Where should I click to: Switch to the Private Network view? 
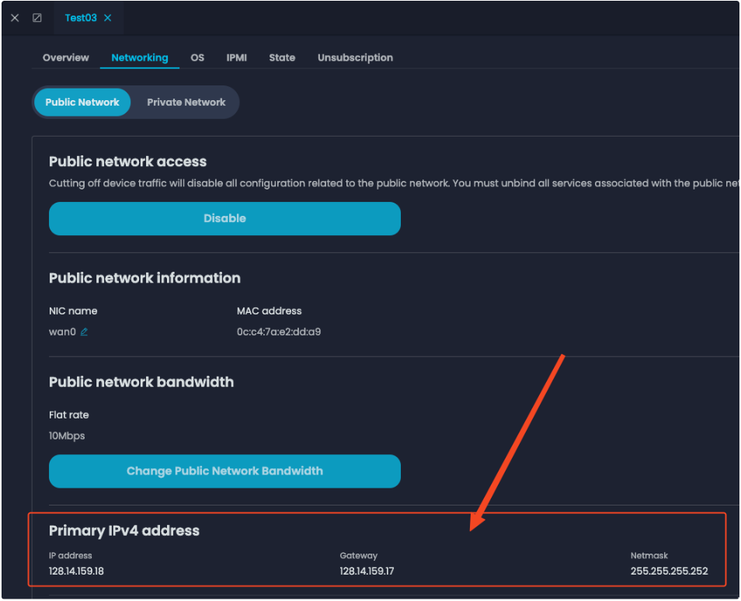186,102
